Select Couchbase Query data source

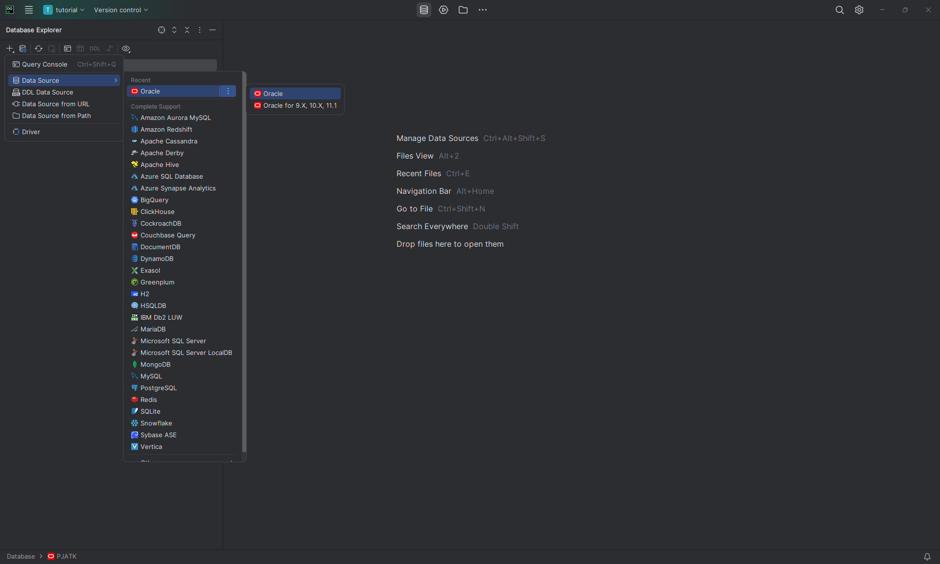click(x=182, y=235)
